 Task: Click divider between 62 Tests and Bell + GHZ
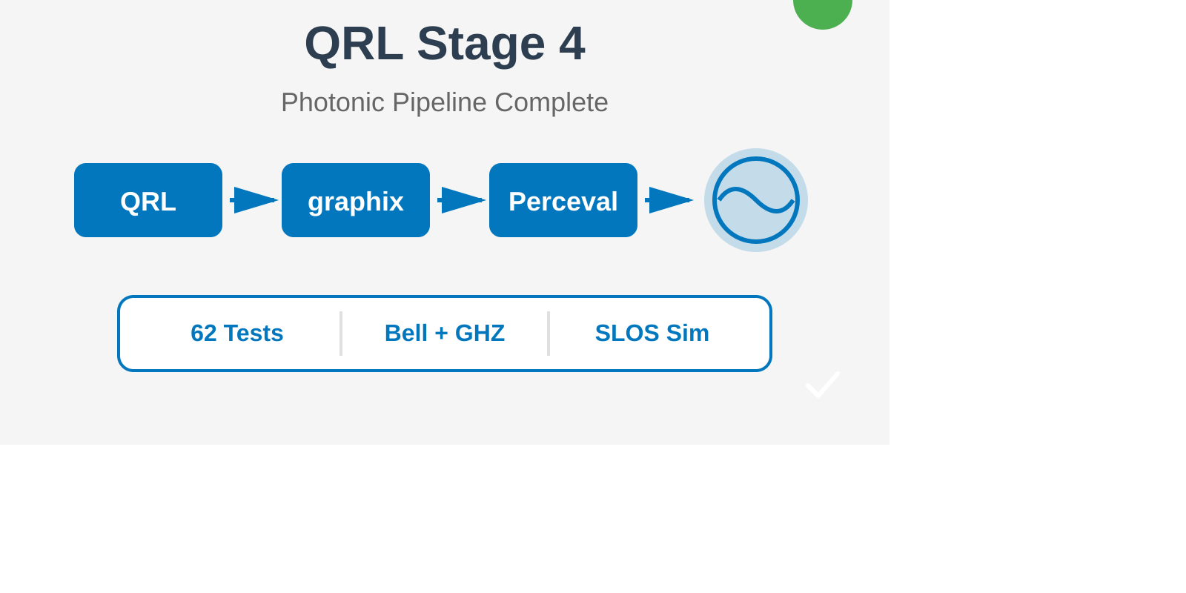(341, 334)
